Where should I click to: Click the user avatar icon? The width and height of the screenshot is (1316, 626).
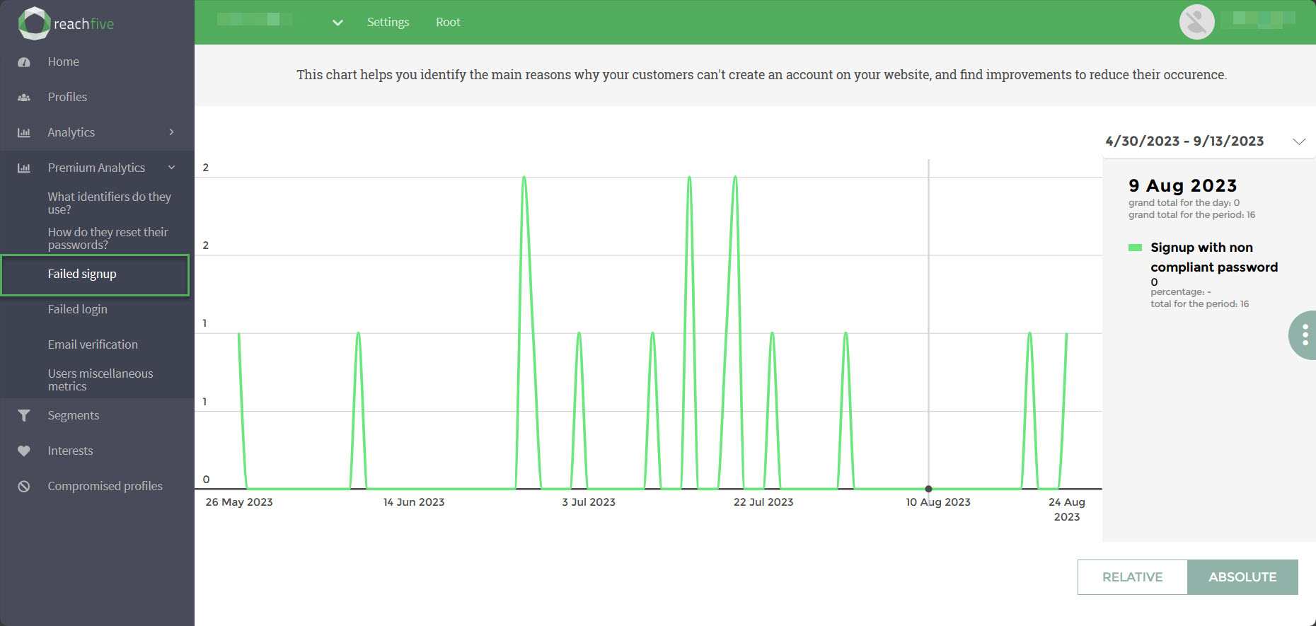coord(1197,22)
